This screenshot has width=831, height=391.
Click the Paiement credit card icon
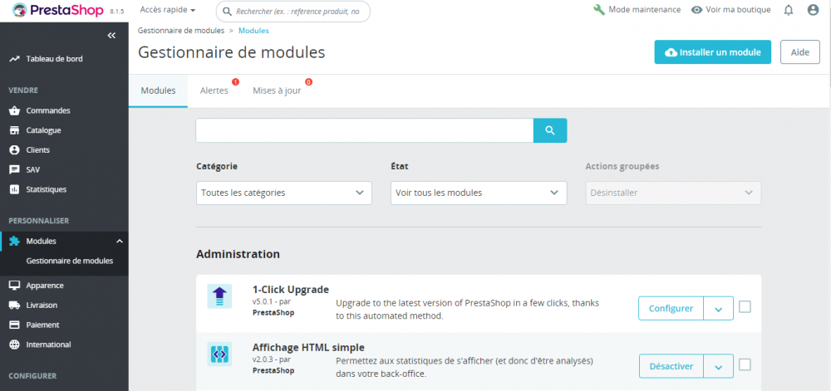(x=15, y=325)
